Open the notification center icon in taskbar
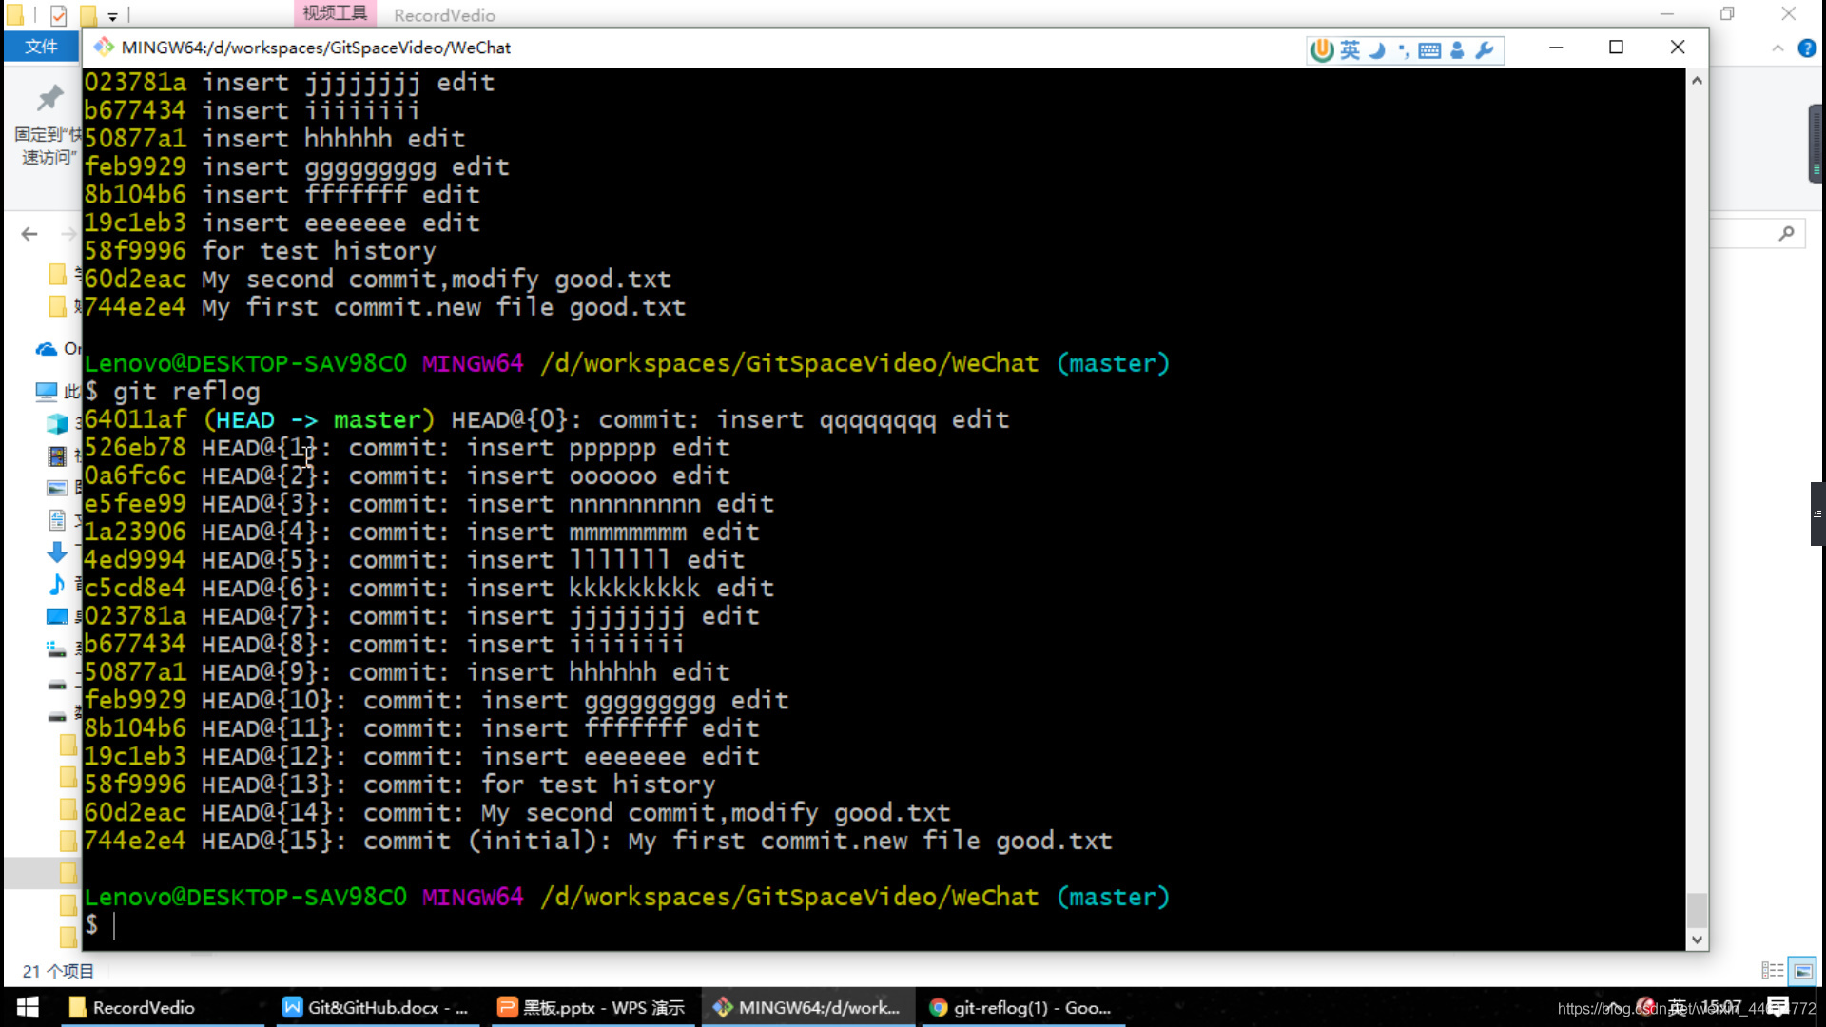Screen dimensions: 1826x1027 coord(1777,1007)
